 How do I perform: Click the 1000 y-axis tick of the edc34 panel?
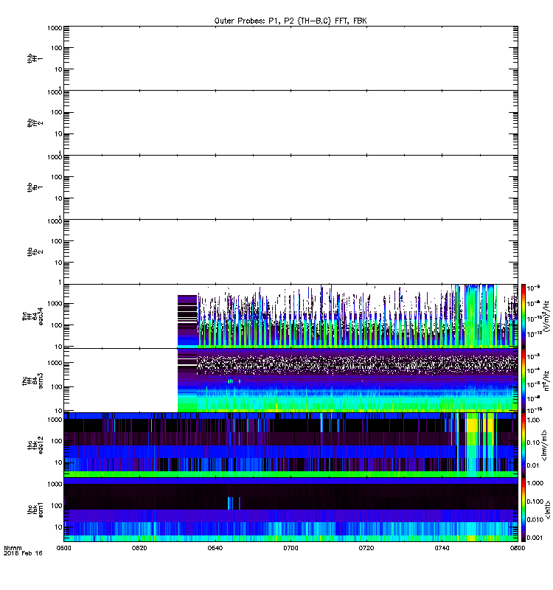coord(55,304)
